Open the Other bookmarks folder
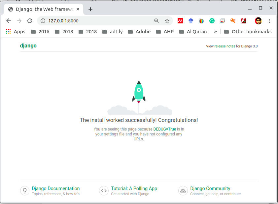Viewport: 278px width, 204px height. click(248, 32)
